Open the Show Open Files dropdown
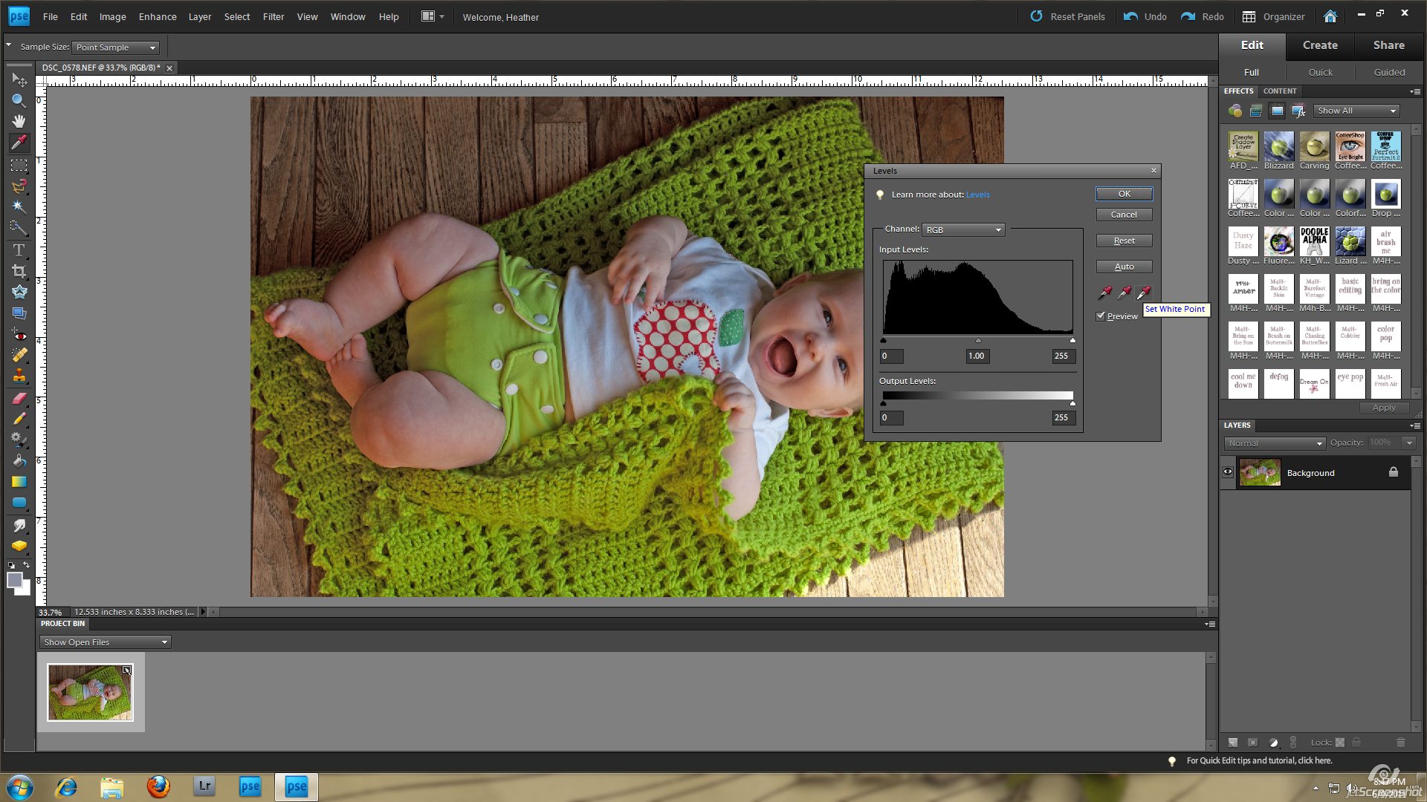The image size is (1427, 802). pos(105,642)
